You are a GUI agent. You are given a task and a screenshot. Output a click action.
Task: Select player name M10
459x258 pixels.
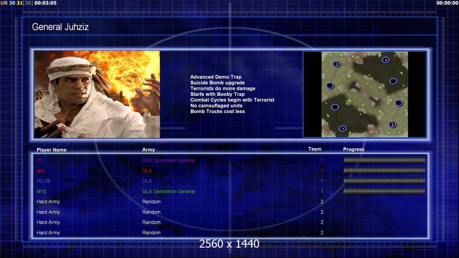41,191
